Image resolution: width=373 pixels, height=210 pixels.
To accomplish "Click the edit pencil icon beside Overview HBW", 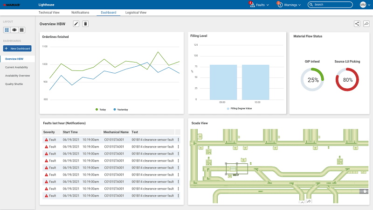I will click(76, 24).
